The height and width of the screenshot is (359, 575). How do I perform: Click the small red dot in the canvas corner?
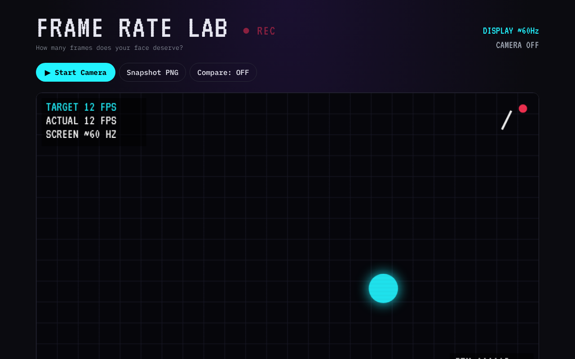(523, 109)
